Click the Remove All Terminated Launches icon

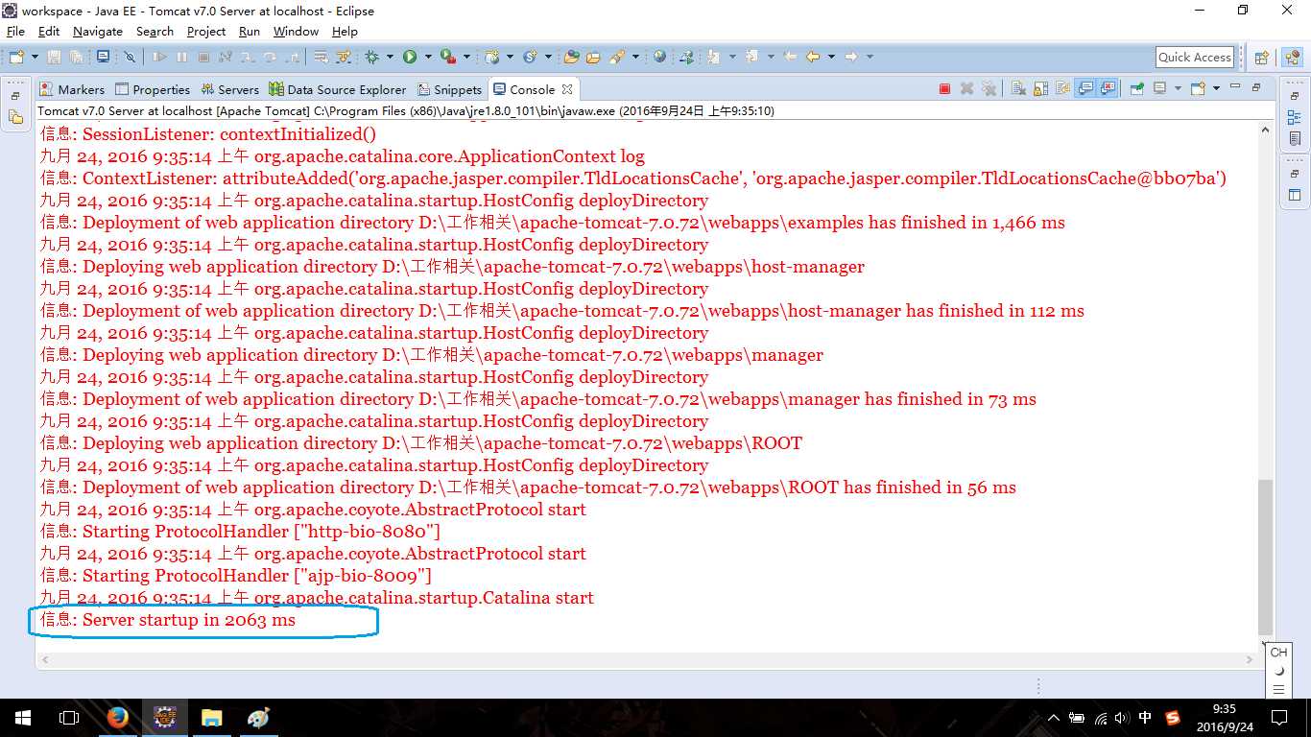[x=989, y=88]
